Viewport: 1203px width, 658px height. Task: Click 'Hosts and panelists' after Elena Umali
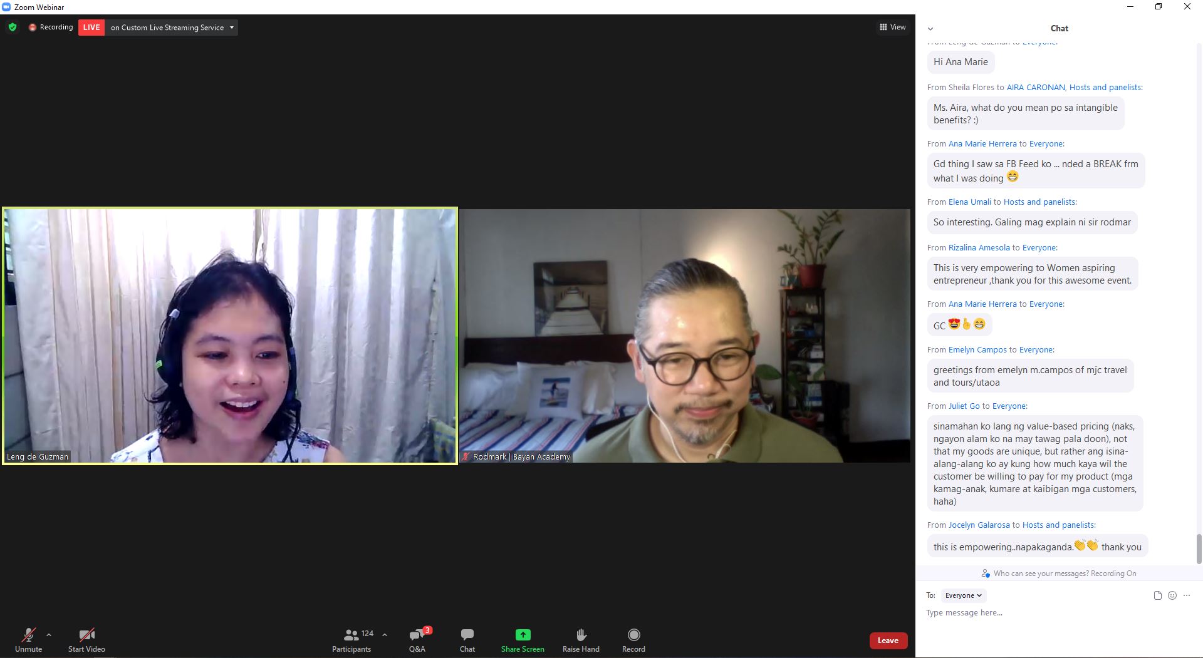(1040, 202)
